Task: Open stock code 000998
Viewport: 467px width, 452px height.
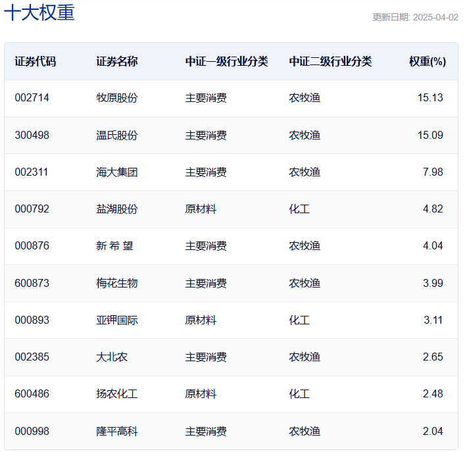Action: [x=32, y=431]
